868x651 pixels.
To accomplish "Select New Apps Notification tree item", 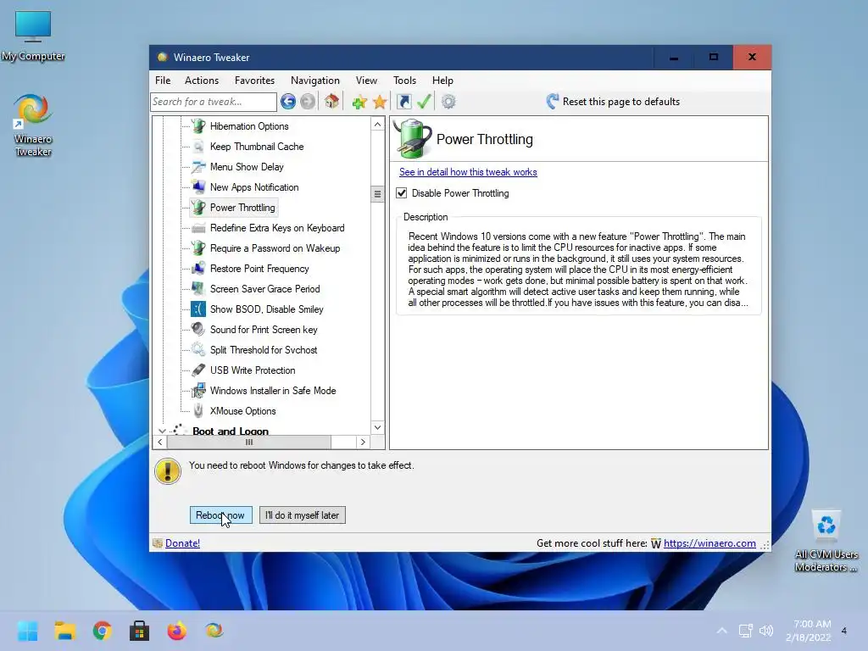I will (254, 187).
